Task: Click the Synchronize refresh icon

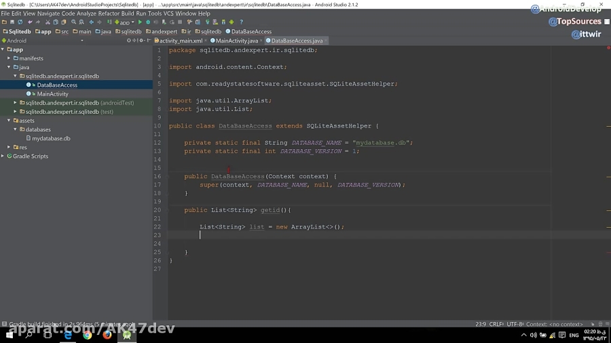Action: 20,22
